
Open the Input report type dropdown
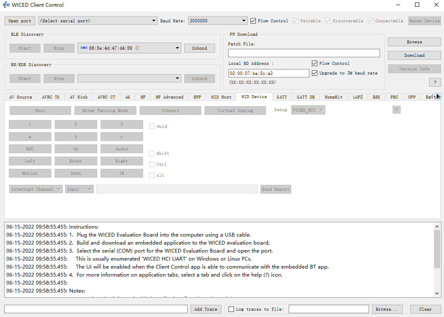coord(80,189)
